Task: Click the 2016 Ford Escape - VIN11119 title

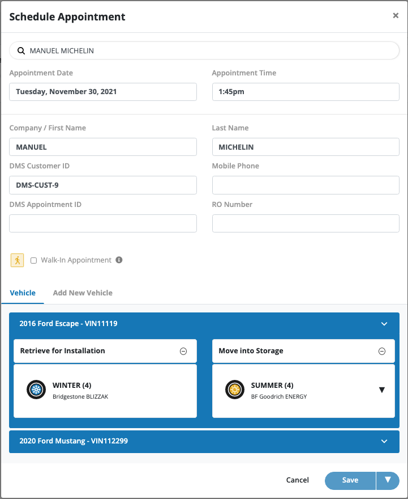Action: [x=68, y=324]
